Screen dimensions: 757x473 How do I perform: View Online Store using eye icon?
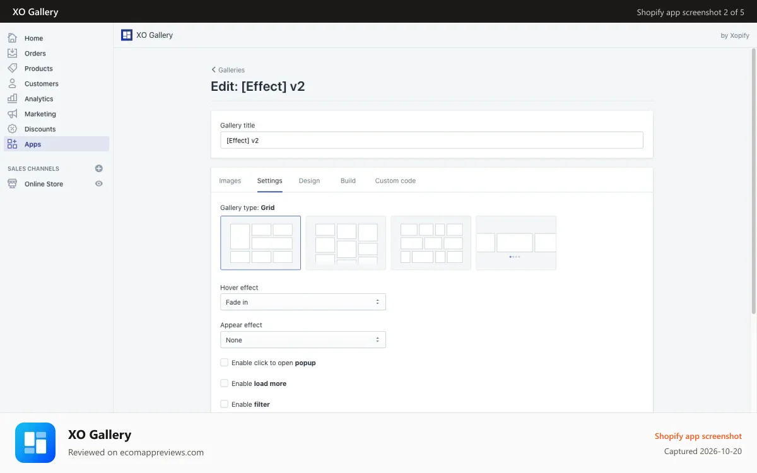pos(98,184)
